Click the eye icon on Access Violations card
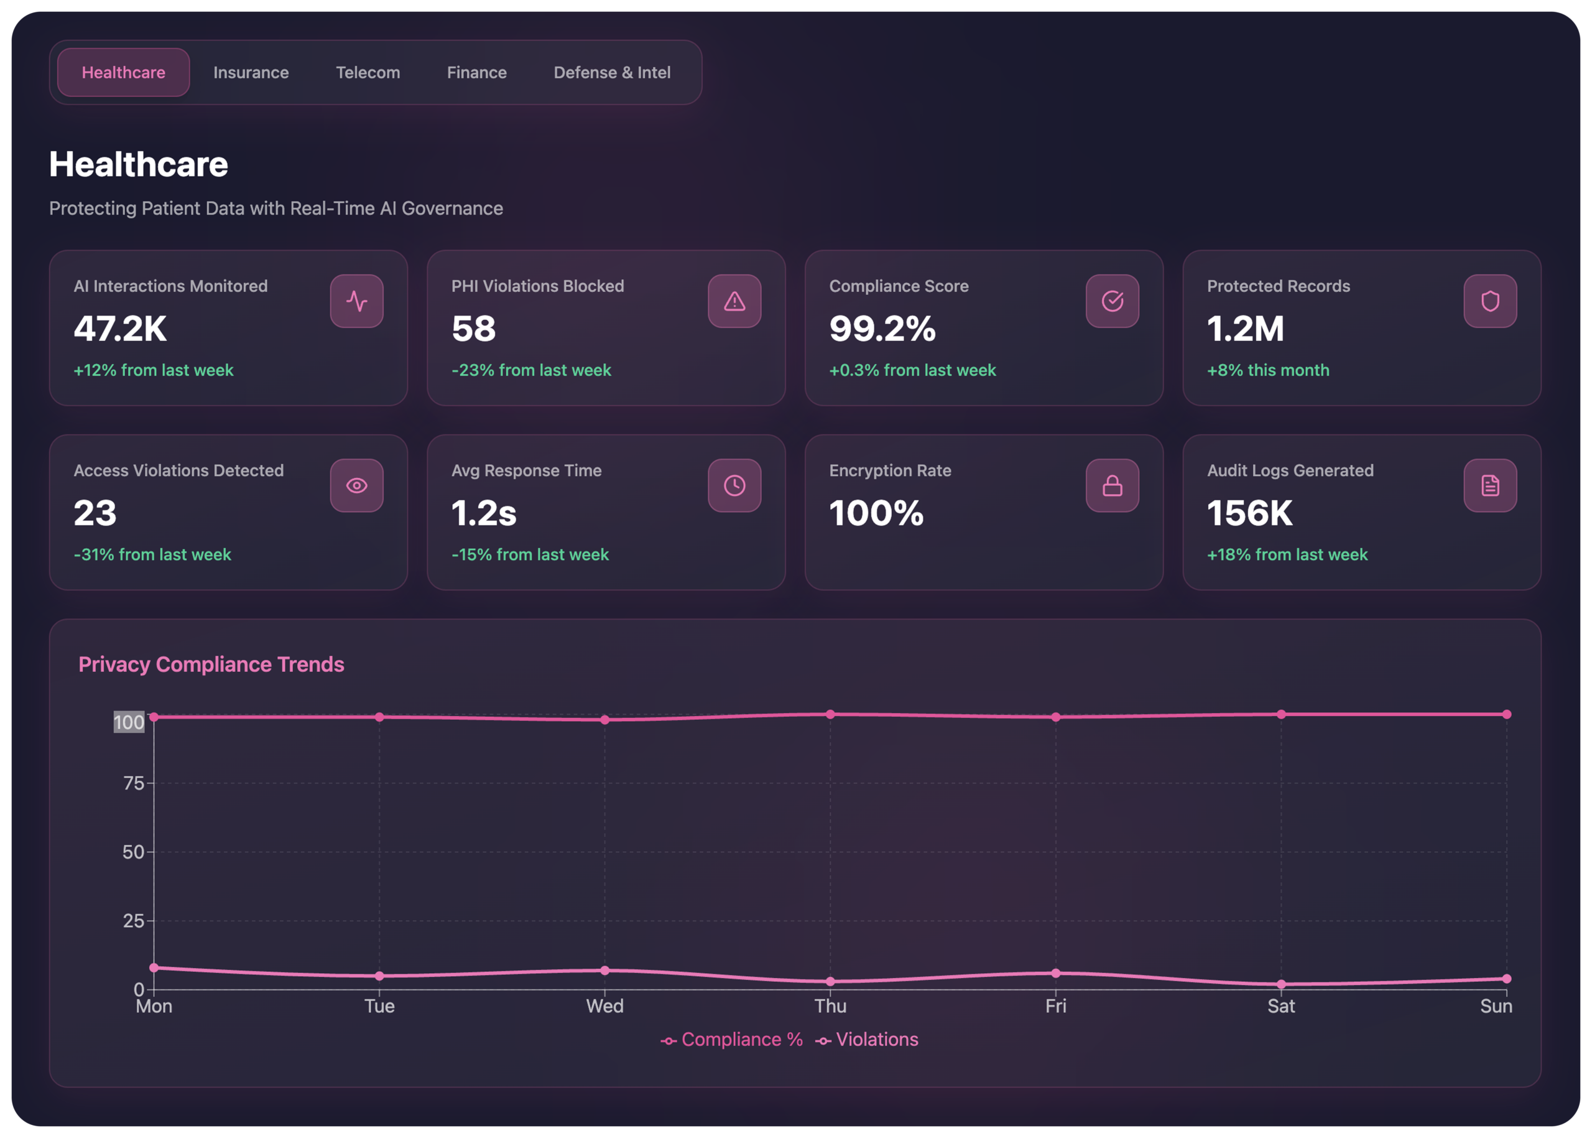The image size is (1592, 1138). [356, 485]
